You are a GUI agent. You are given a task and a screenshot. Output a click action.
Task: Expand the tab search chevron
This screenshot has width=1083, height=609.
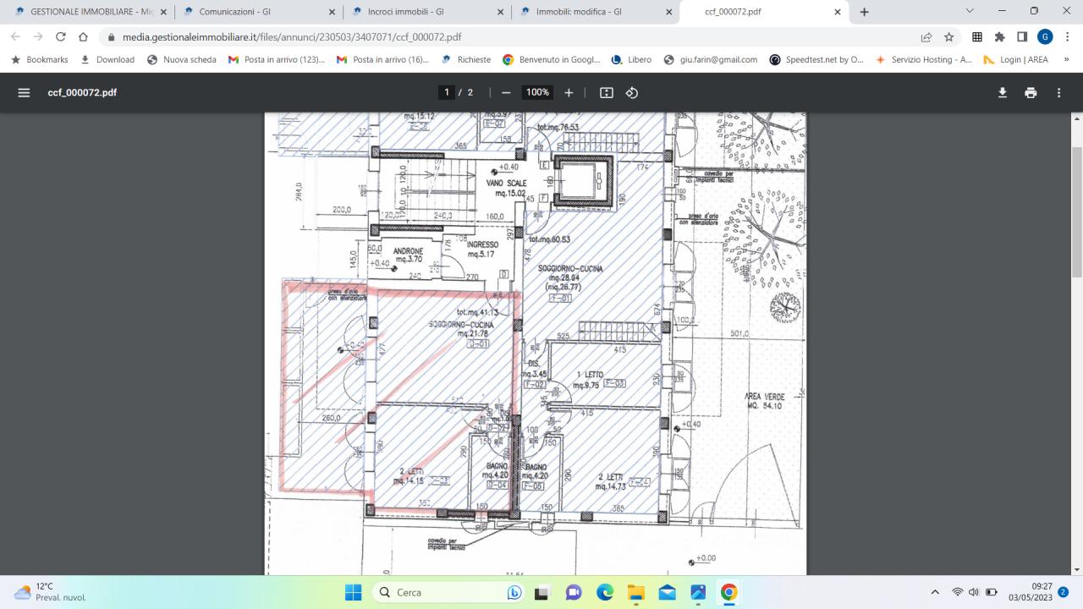coord(970,11)
